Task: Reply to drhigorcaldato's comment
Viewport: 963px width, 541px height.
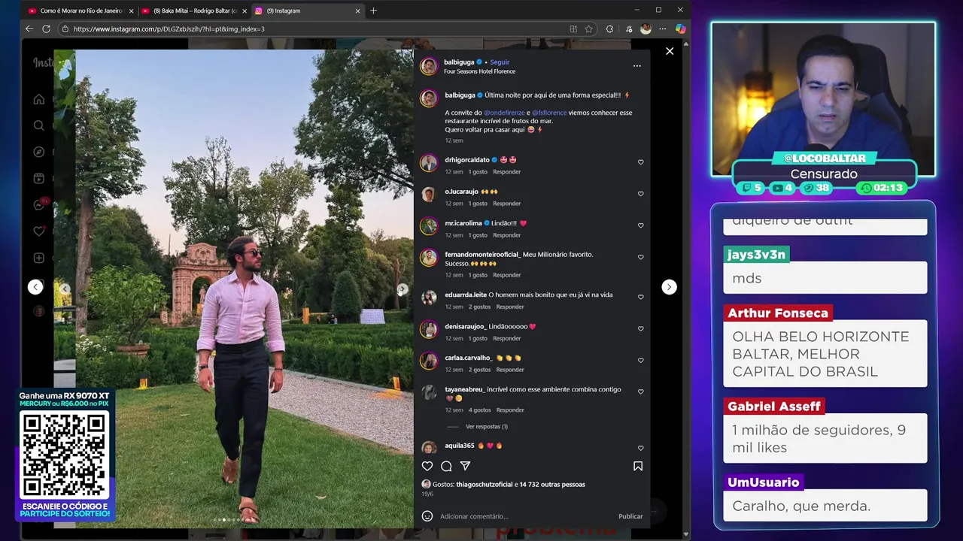Action: pyautogui.click(x=506, y=172)
